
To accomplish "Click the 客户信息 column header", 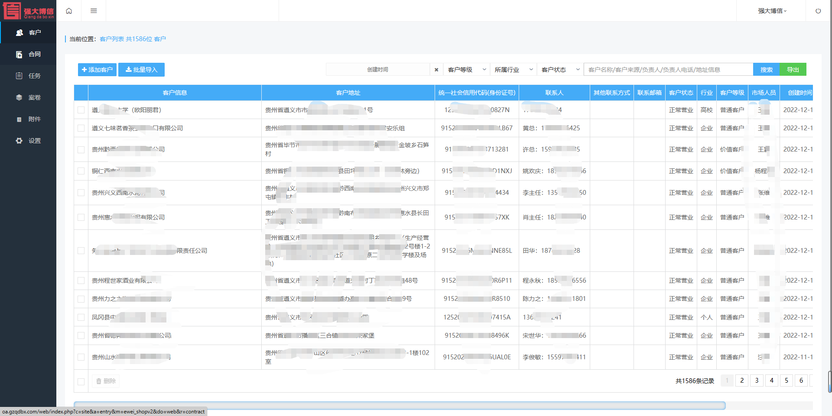I will pos(175,93).
